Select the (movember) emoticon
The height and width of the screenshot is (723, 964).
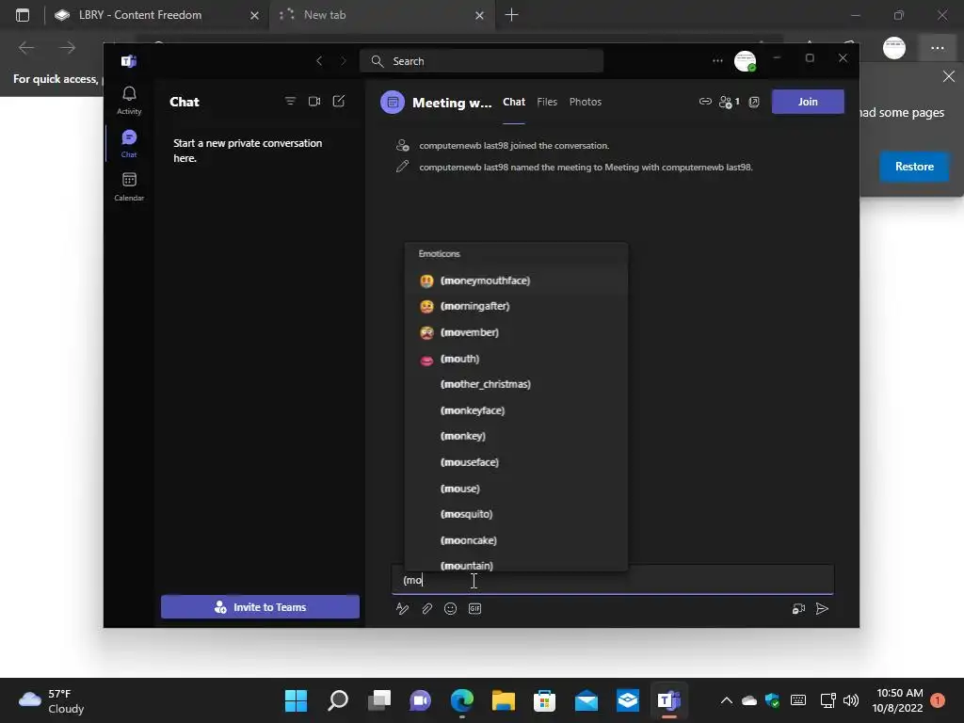(517, 332)
